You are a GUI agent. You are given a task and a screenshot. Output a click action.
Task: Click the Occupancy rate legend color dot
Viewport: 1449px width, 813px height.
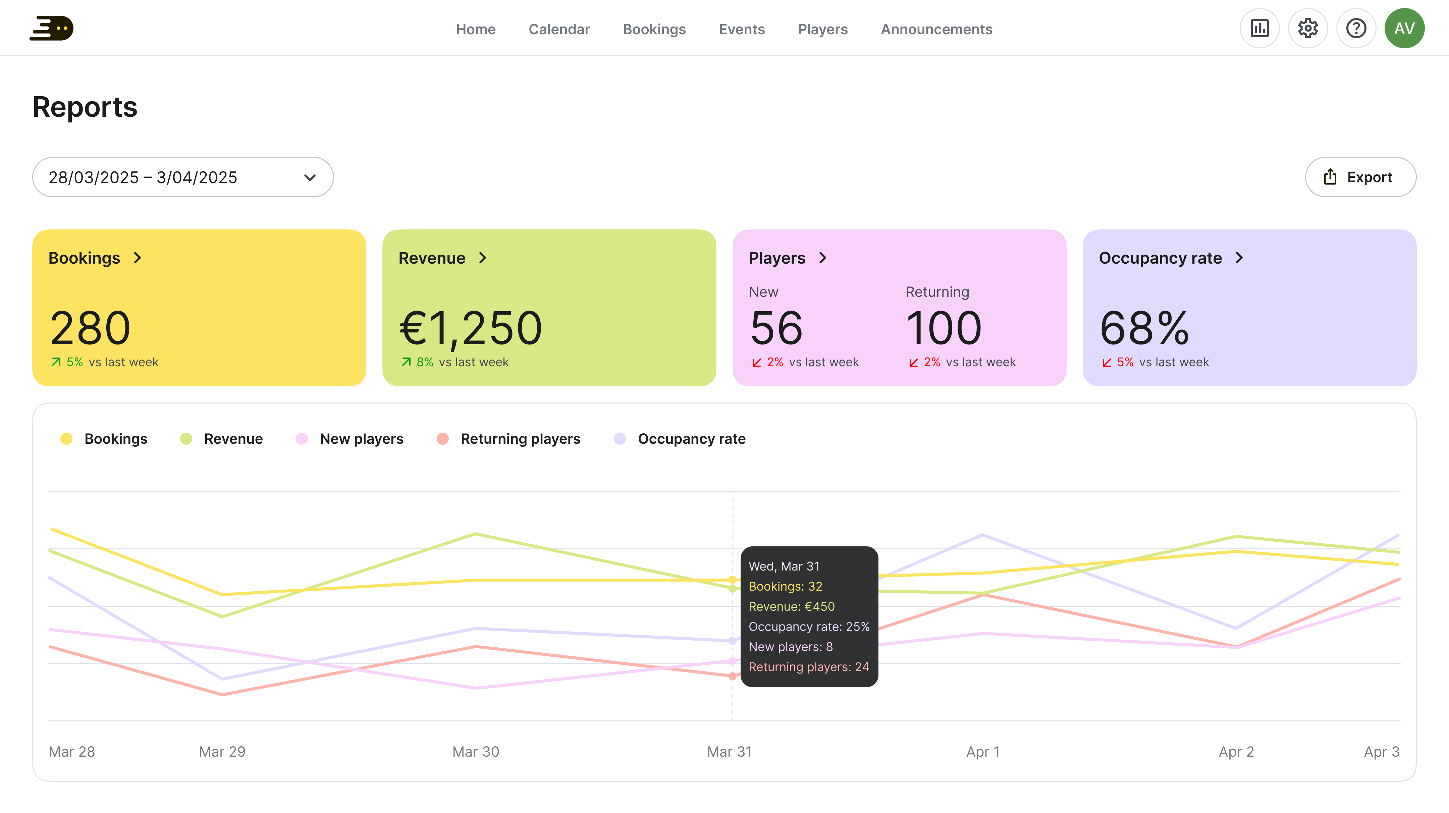tap(619, 439)
